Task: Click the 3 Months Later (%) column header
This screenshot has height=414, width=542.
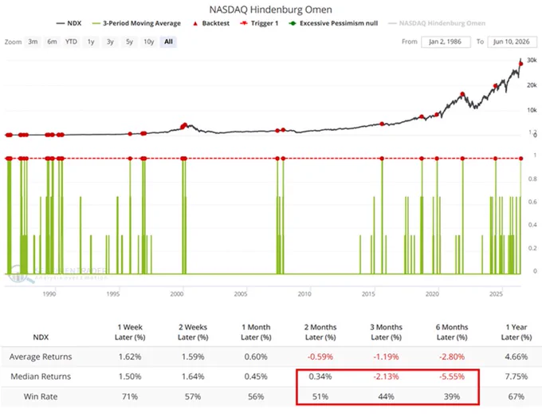Action: 386,332
